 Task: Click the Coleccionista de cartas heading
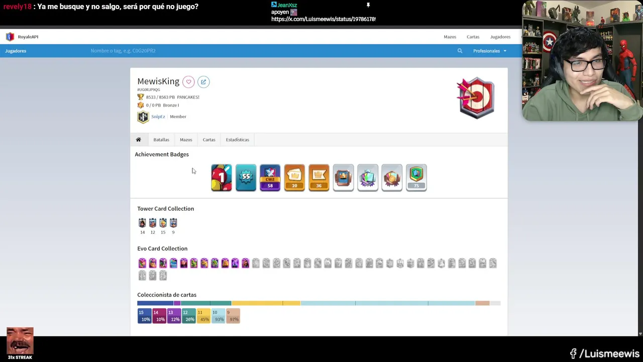point(167,295)
